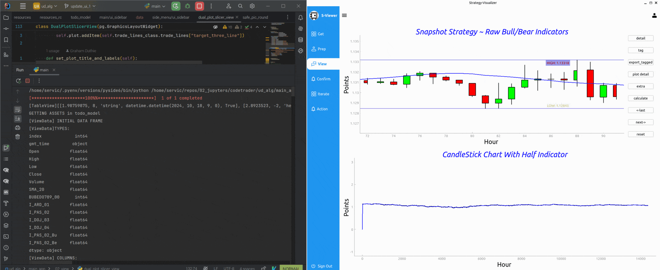This screenshot has width=660, height=270.
Task: Open the main run configuration dropdown
Action: [155, 6]
